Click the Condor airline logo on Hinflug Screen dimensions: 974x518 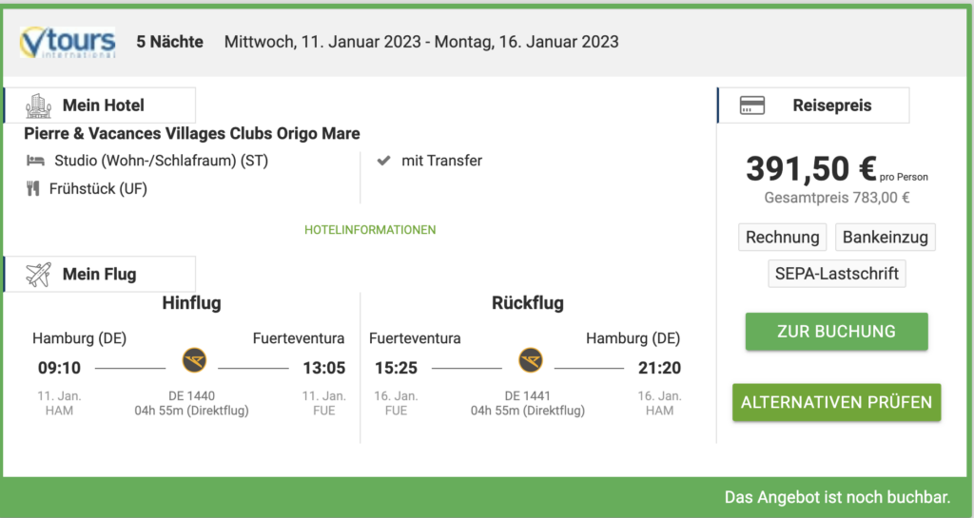coord(194,360)
